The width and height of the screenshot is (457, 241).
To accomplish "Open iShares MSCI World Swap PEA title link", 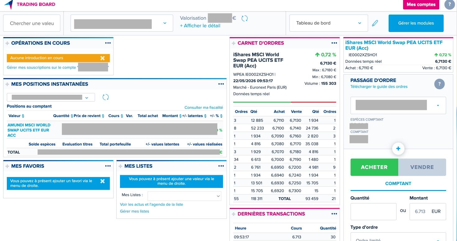I will [x=394, y=45].
